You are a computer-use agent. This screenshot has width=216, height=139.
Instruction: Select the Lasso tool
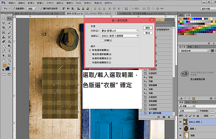pyautogui.click(x=4, y=23)
